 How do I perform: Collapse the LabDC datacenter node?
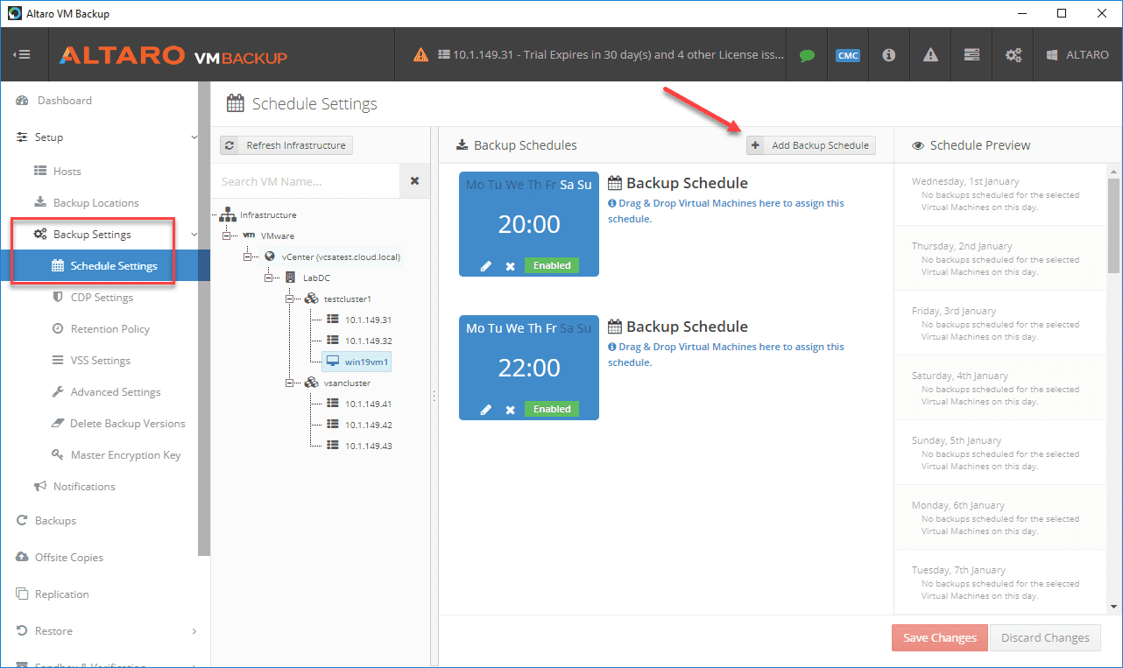[x=269, y=278]
